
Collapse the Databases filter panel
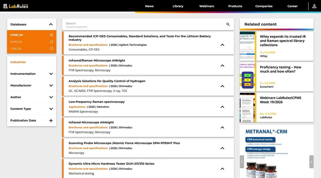[51, 24]
